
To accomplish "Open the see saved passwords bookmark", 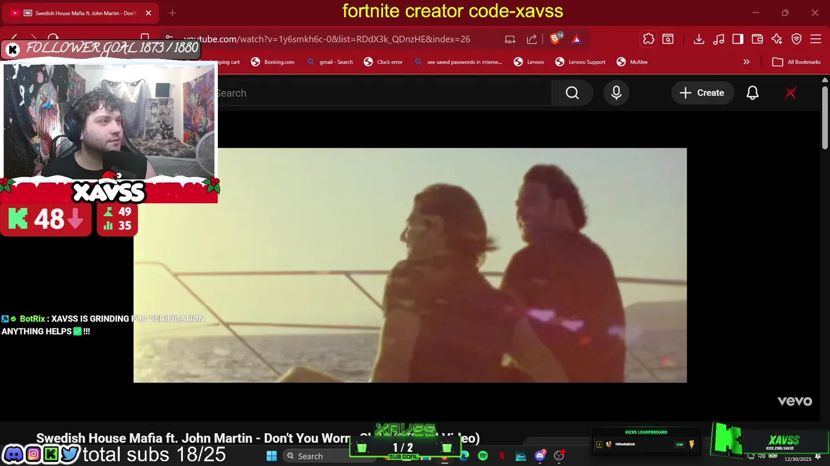I will pos(458,62).
